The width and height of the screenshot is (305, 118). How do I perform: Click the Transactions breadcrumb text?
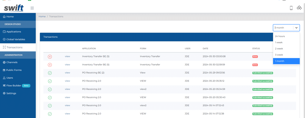pyautogui.click(x=56, y=17)
